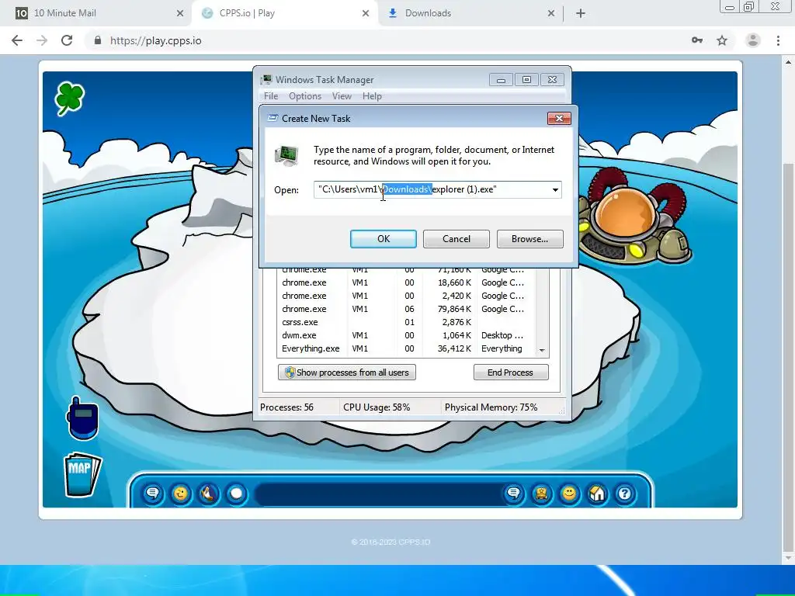Open Task Manager File menu
The image size is (795, 596).
tap(271, 96)
